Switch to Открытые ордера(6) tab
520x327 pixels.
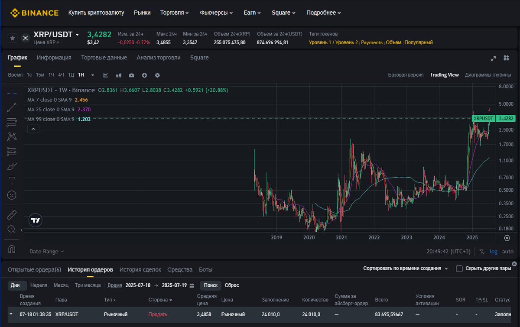click(x=34, y=269)
